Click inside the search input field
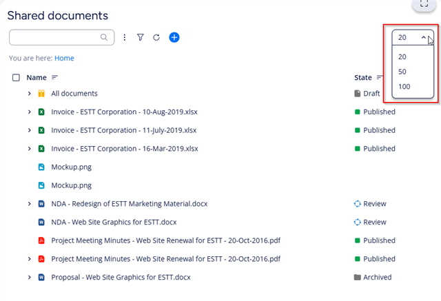441x301 pixels. [55, 37]
